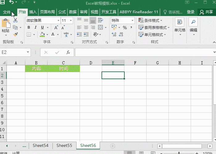Open the text orientation tool
The width and height of the screenshot is (216, 154).
[96, 34]
